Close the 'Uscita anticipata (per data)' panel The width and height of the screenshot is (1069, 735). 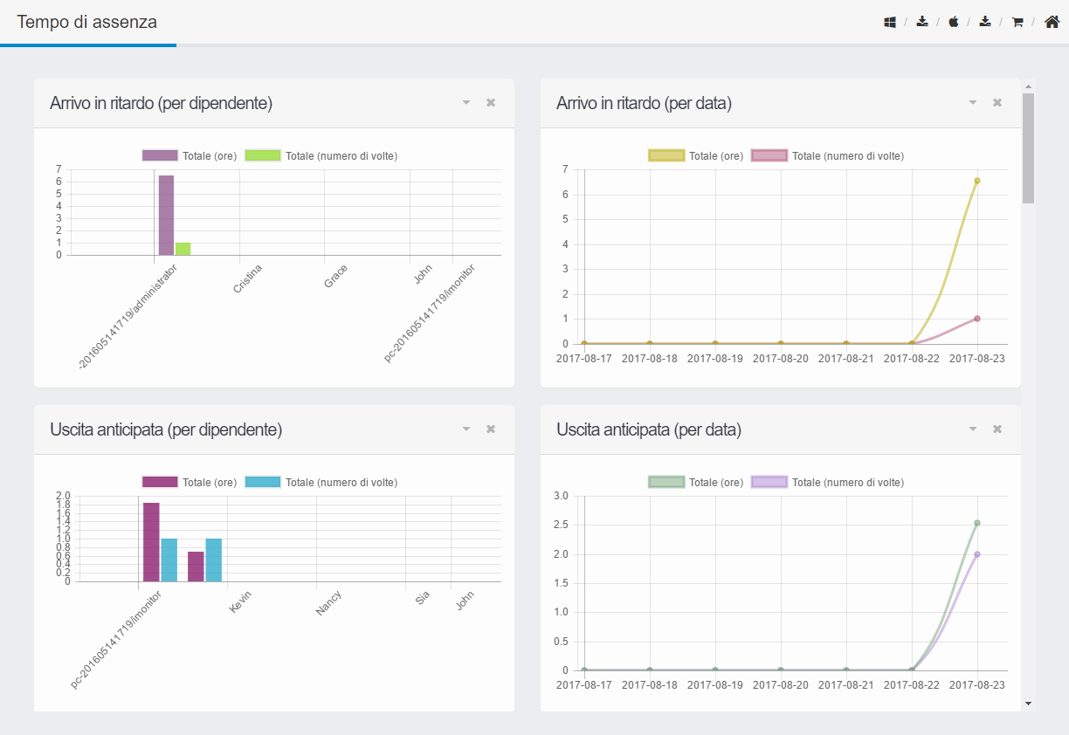pos(997,429)
